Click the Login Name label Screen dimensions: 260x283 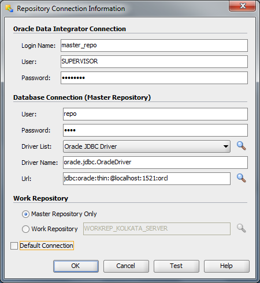(x=38, y=46)
